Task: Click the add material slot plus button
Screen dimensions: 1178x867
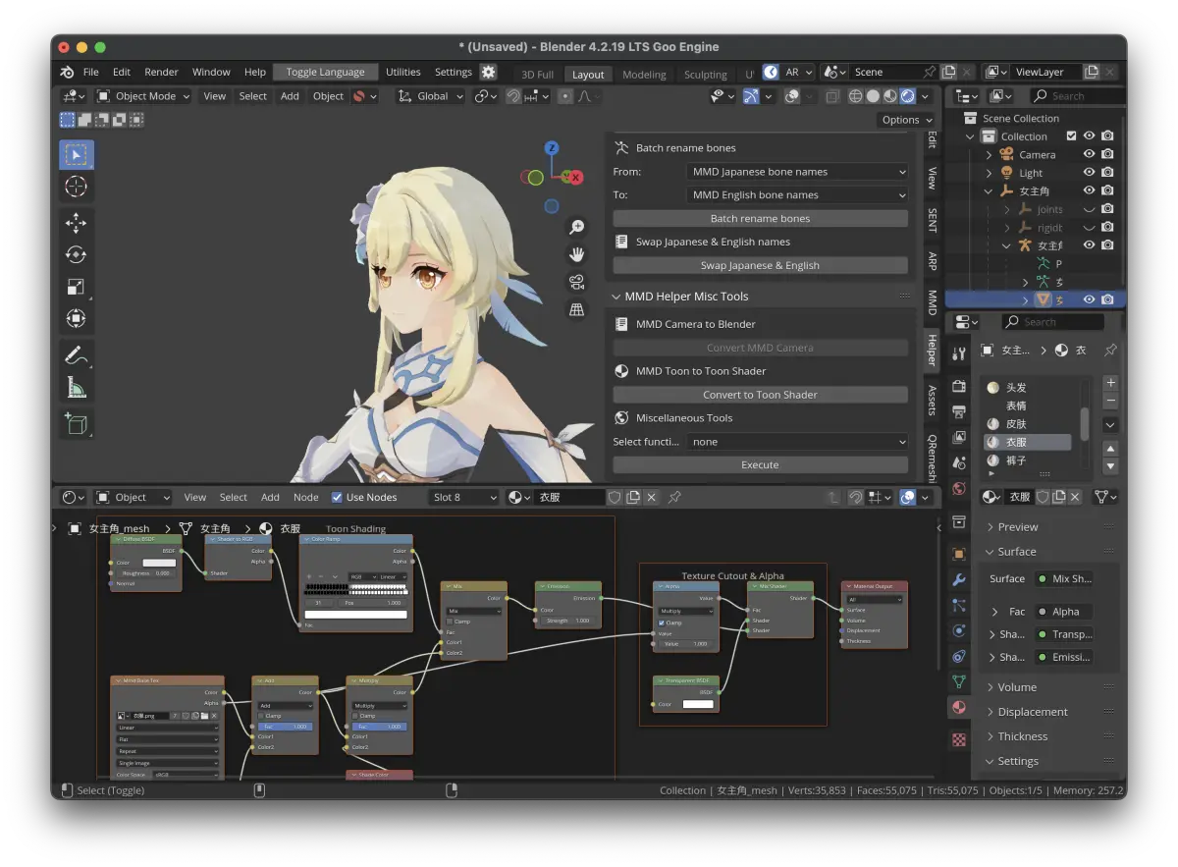Action: pos(1110,383)
